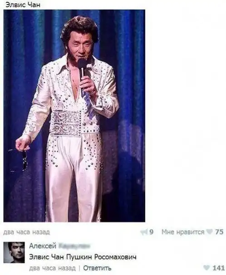The width and height of the screenshot is (226, 275).
Task: Click the megaphone share icon under photo
Action: (144, 232)
